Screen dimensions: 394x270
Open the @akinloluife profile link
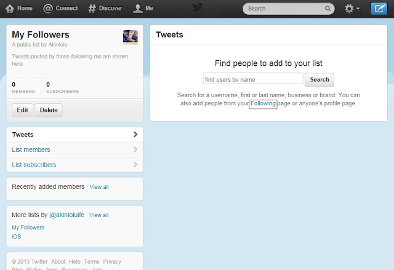tap(67, 215)
